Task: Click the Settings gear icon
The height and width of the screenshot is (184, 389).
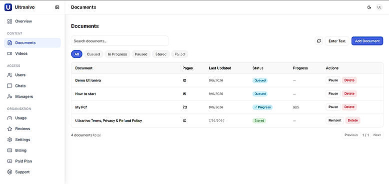Action: (x=9, y=139)
